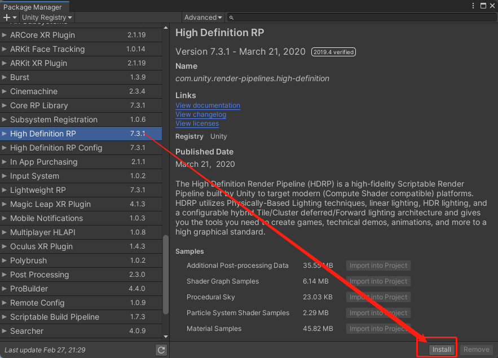Expand the High Definition RP Config entry
The width and height of the screenshot is (498, 358).
(5, 148)
